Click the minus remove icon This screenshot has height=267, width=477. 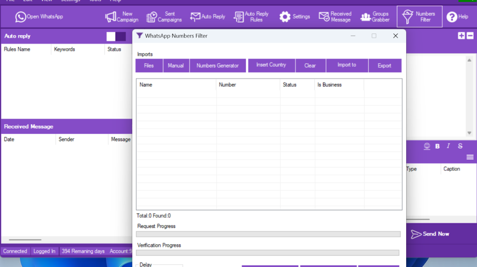[470, 36]
